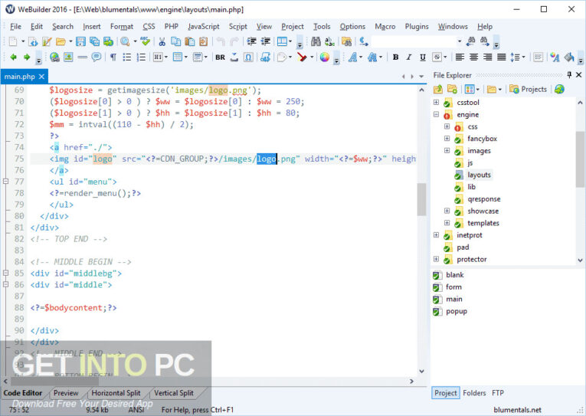This screenshot has width=586, height=416.
Task: Toggle bold formatting
Action: coord(395,57)
